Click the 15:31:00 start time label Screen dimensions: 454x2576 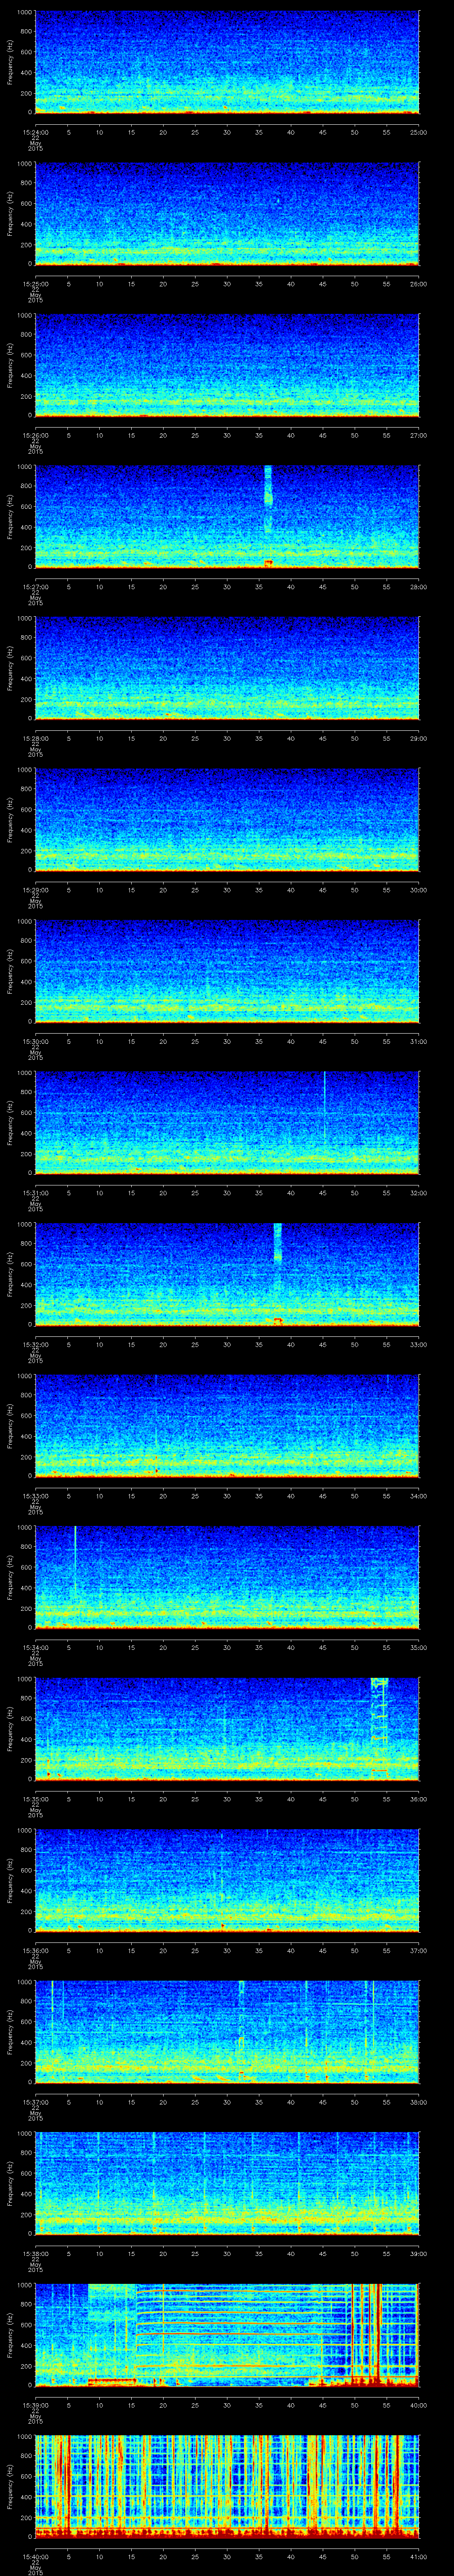pyautogui.click(x=35, y=1192)
